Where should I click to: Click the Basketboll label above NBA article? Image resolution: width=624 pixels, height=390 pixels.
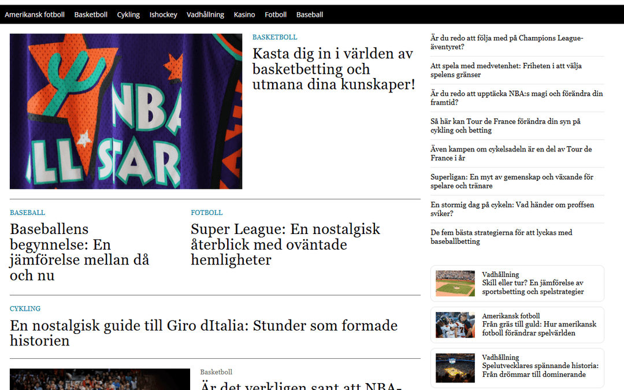216,372
